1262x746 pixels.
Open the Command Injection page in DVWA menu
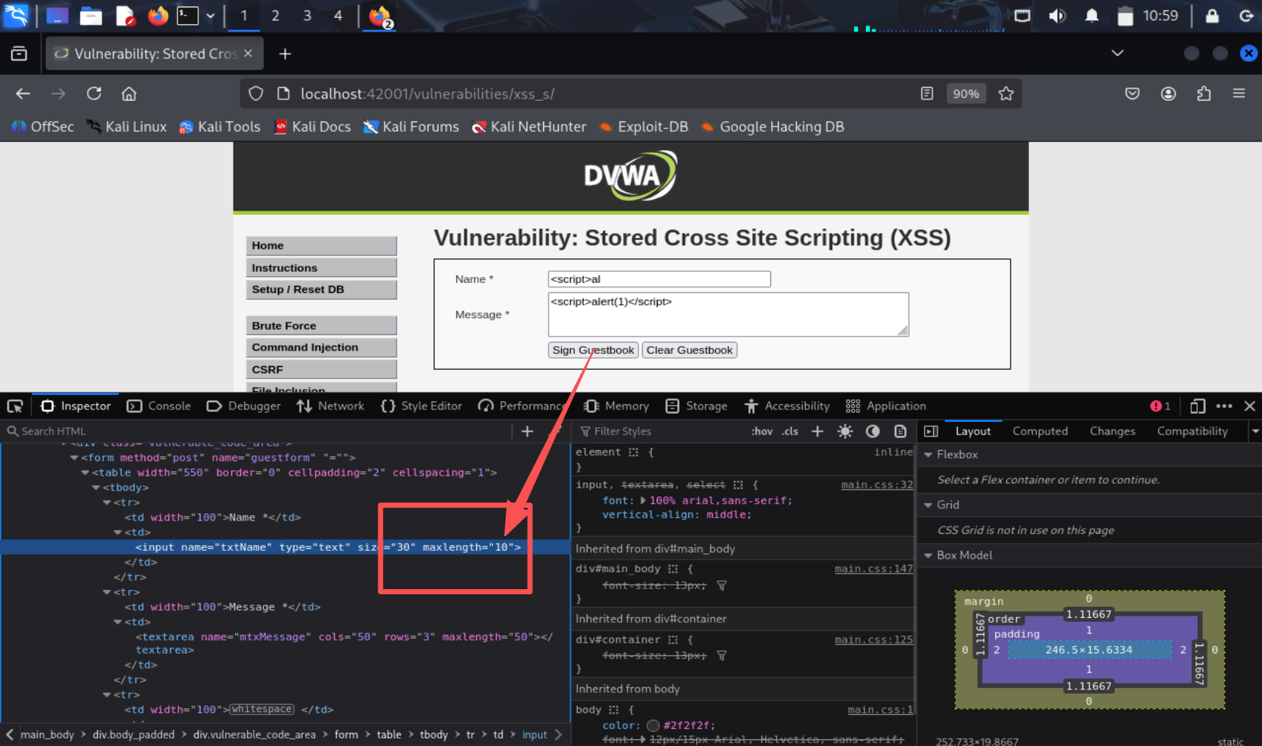pyautogui.click(x=321, y=348)
